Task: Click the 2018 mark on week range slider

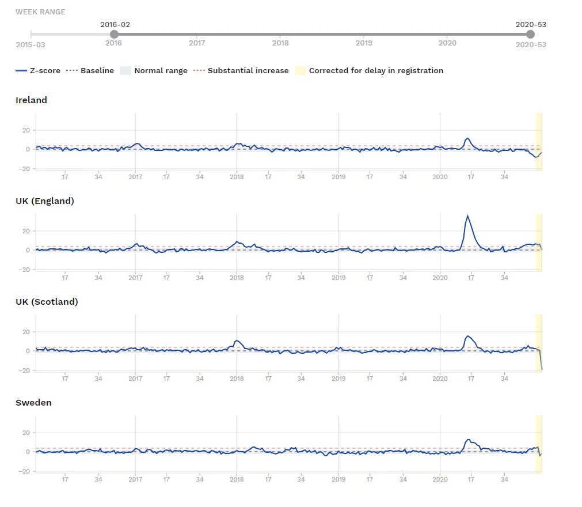Action: 280,35
